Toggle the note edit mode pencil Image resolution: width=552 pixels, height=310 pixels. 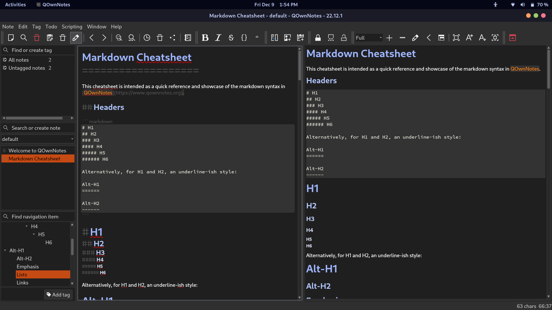point(76,38)
